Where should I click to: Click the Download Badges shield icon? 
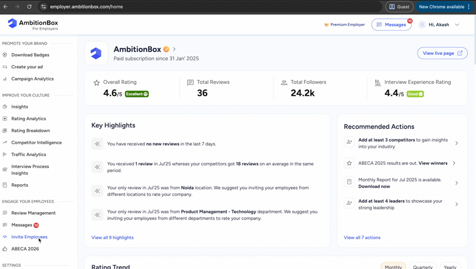5,55
